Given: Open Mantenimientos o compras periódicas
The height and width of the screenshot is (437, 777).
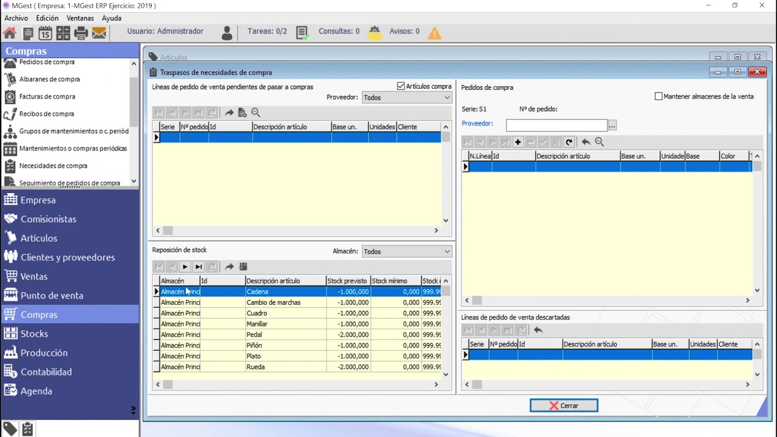Looking at the screenshot, I should (73, 149).
